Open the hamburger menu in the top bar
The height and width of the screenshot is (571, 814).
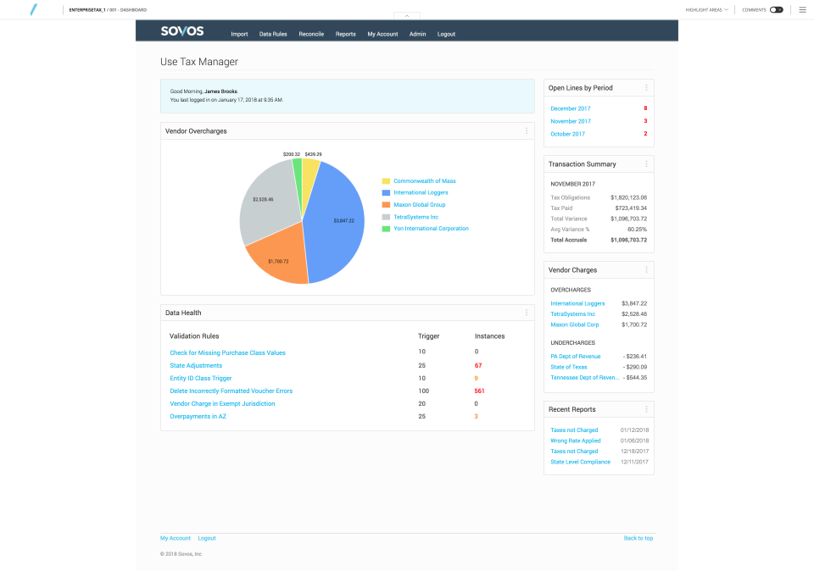[801, 9]
